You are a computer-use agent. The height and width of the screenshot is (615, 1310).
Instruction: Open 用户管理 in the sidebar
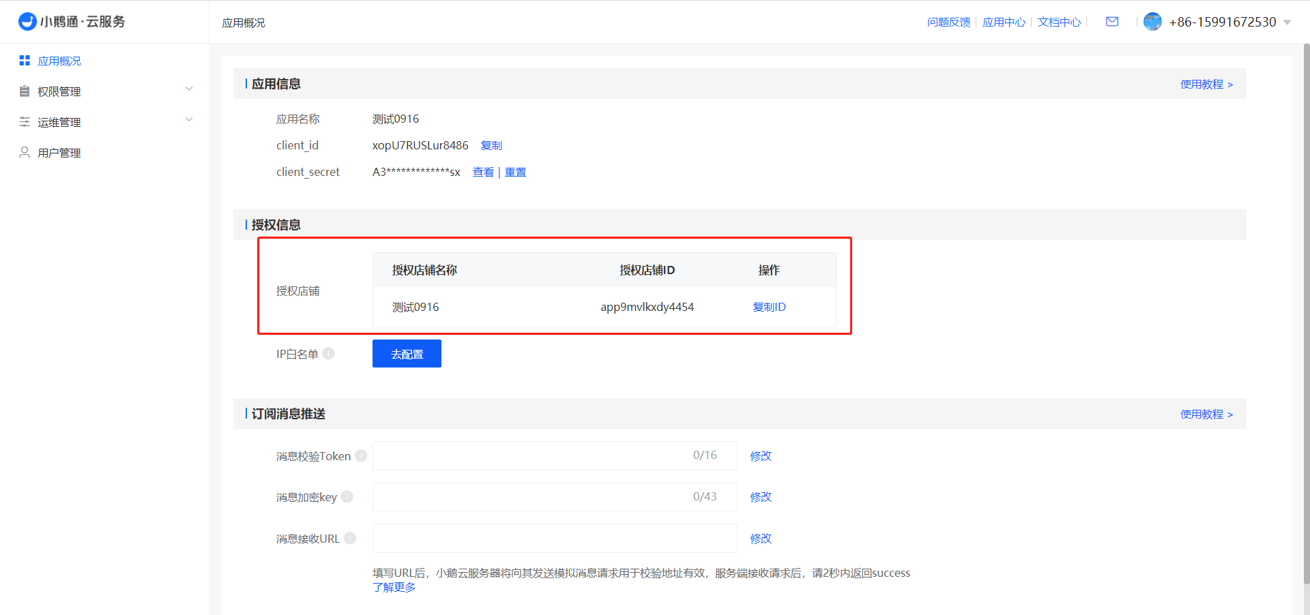[59, 153]
